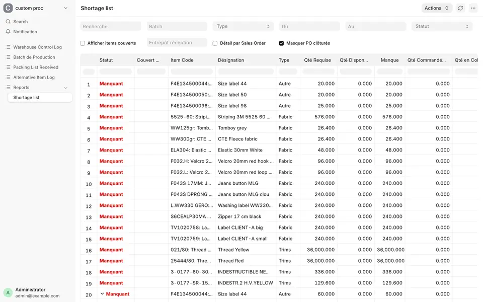Click the list icon beside Alternative Item Log
483x302 pixels.
click(8, 78)
